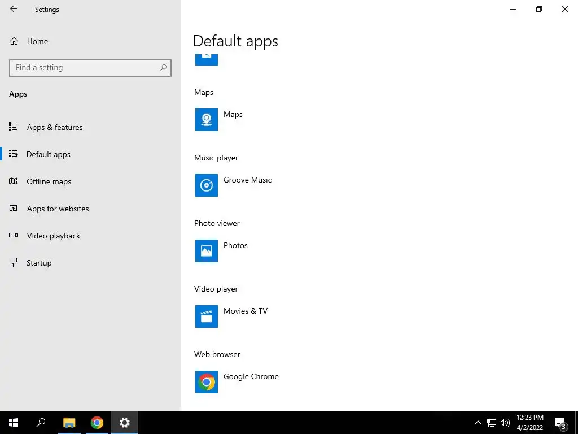Screen dimensions: 578x434
Task: Launch Chrome from the taskbar
Action: [97, 423]
